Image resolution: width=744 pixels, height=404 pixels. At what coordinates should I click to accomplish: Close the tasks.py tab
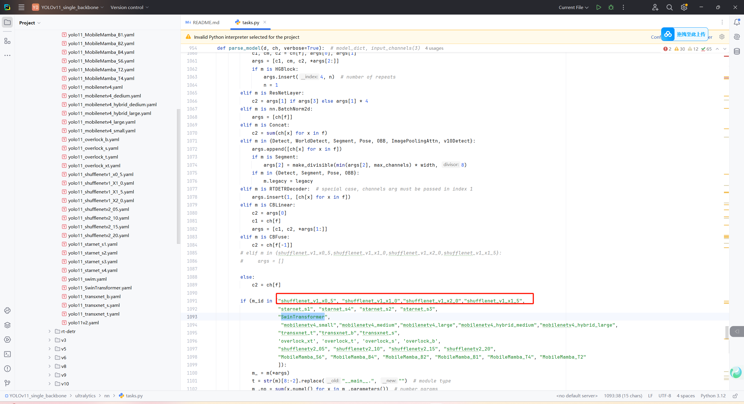point(265,22)
